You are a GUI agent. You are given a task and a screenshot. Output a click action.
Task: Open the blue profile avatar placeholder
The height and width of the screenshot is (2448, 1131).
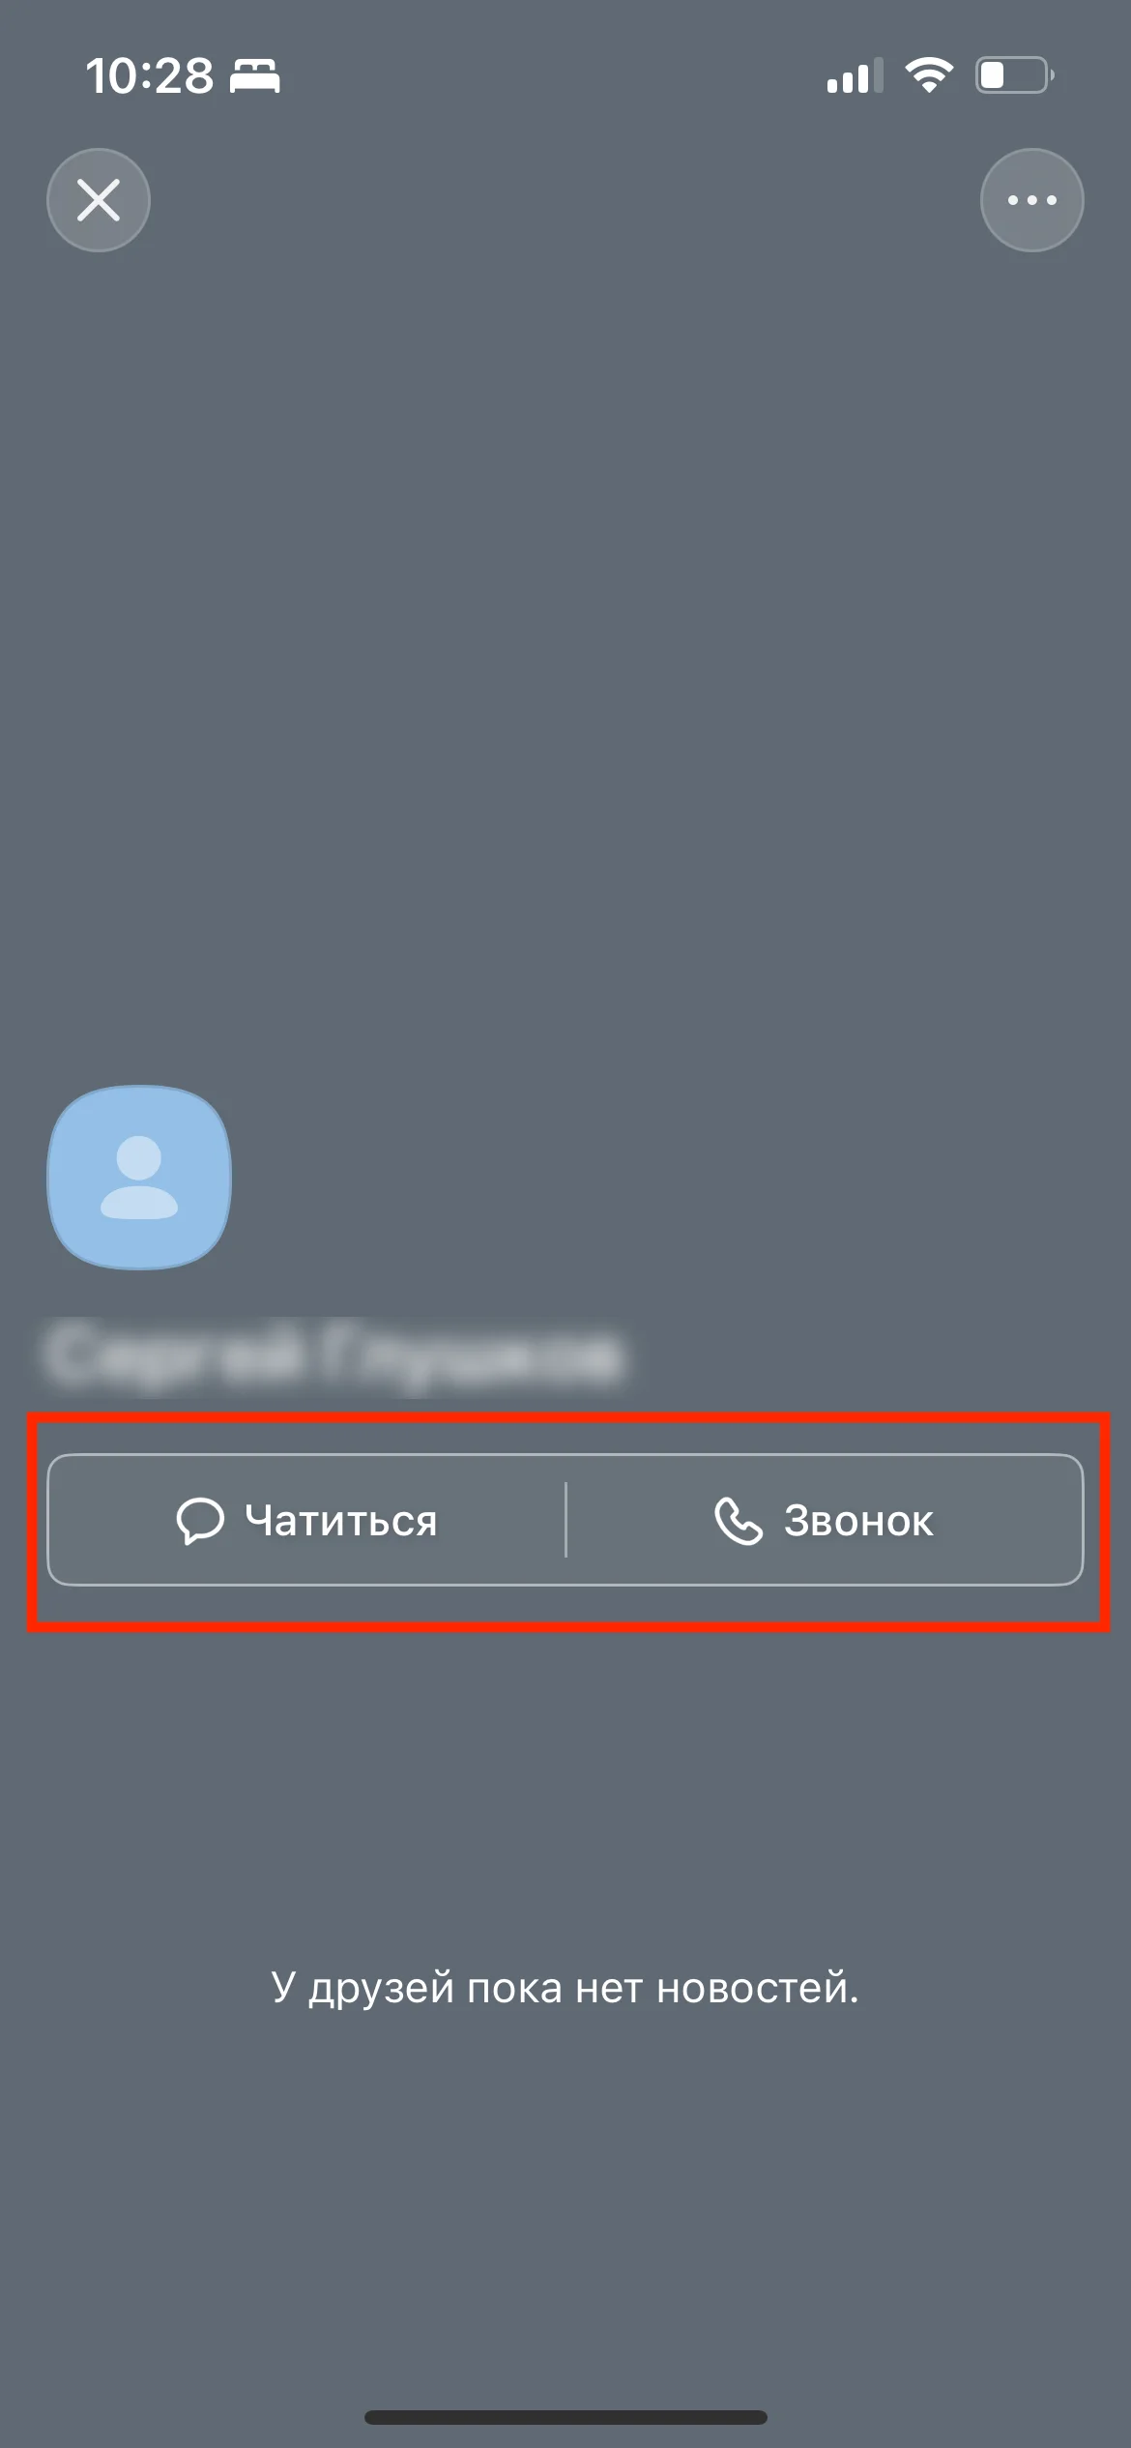tap(139, 1177)
